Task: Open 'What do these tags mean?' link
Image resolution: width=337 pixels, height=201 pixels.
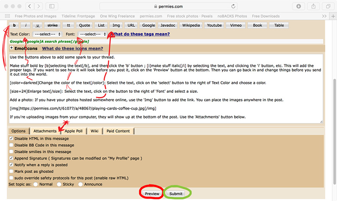Action: point(141,35)
